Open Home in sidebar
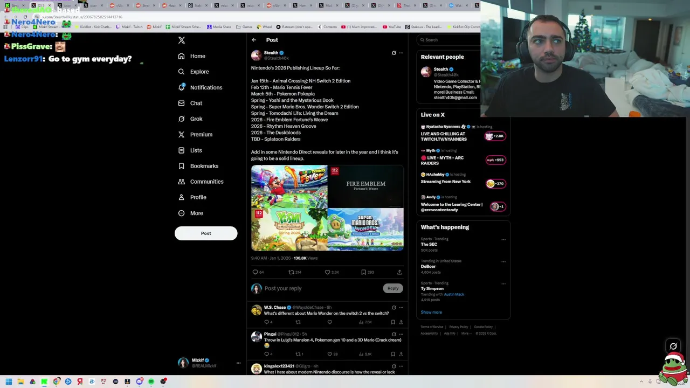The image size is (690, 388). [191, 56]
